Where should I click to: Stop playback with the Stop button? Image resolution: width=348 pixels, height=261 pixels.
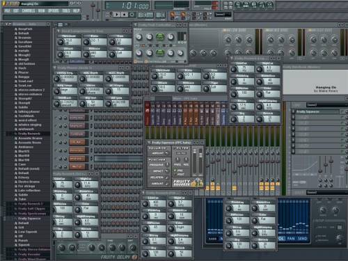[x=125, y=15]
